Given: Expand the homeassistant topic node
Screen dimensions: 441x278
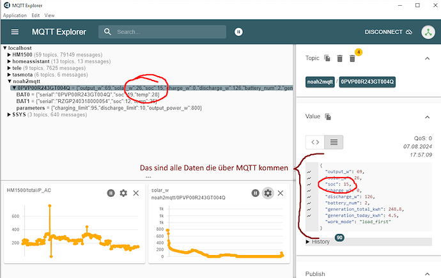Looking at the screenshot, I should pos(9,61).
